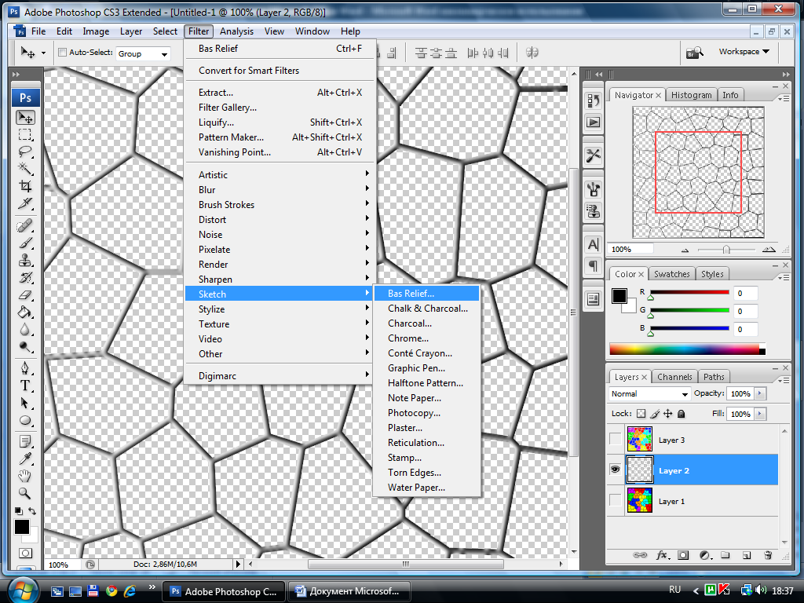Select the Path Selection tool
Image resolution: width=804 pixels, height=603 pixels.
[24, 403]
